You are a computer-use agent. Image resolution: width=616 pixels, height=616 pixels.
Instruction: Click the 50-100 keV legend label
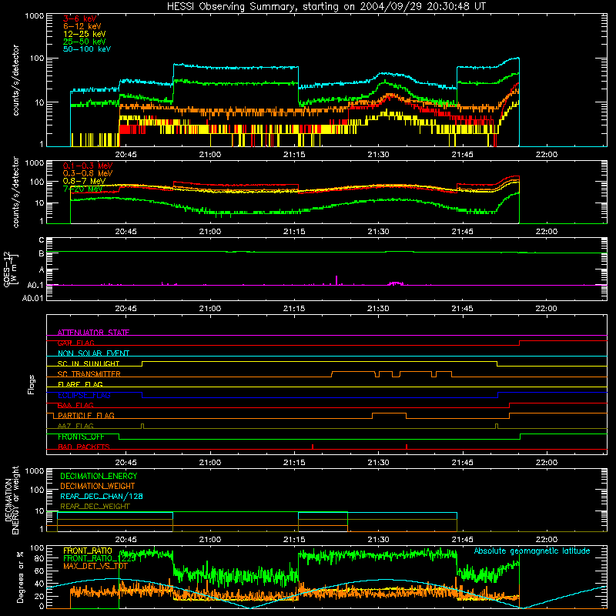87,49
